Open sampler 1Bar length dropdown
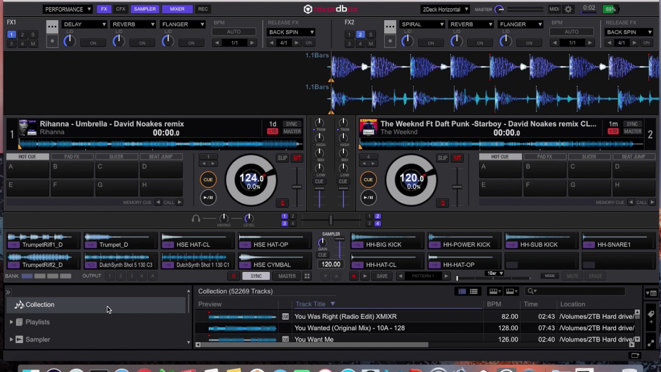This screenshot has width=661, height=372. (495, 273)
